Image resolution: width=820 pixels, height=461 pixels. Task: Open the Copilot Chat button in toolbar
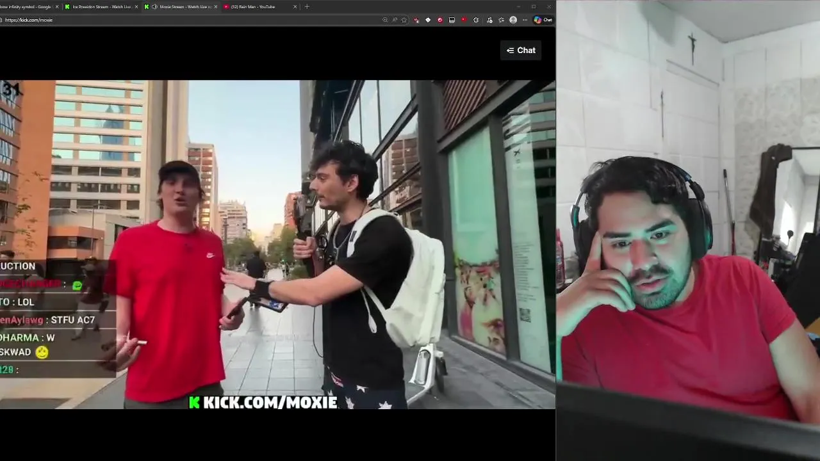[x=543, y=20]
